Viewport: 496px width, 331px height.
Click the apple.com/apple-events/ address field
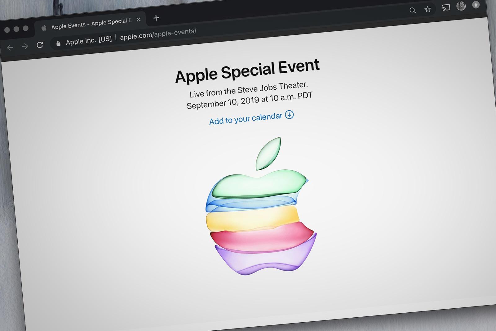[x=158, y=34]
